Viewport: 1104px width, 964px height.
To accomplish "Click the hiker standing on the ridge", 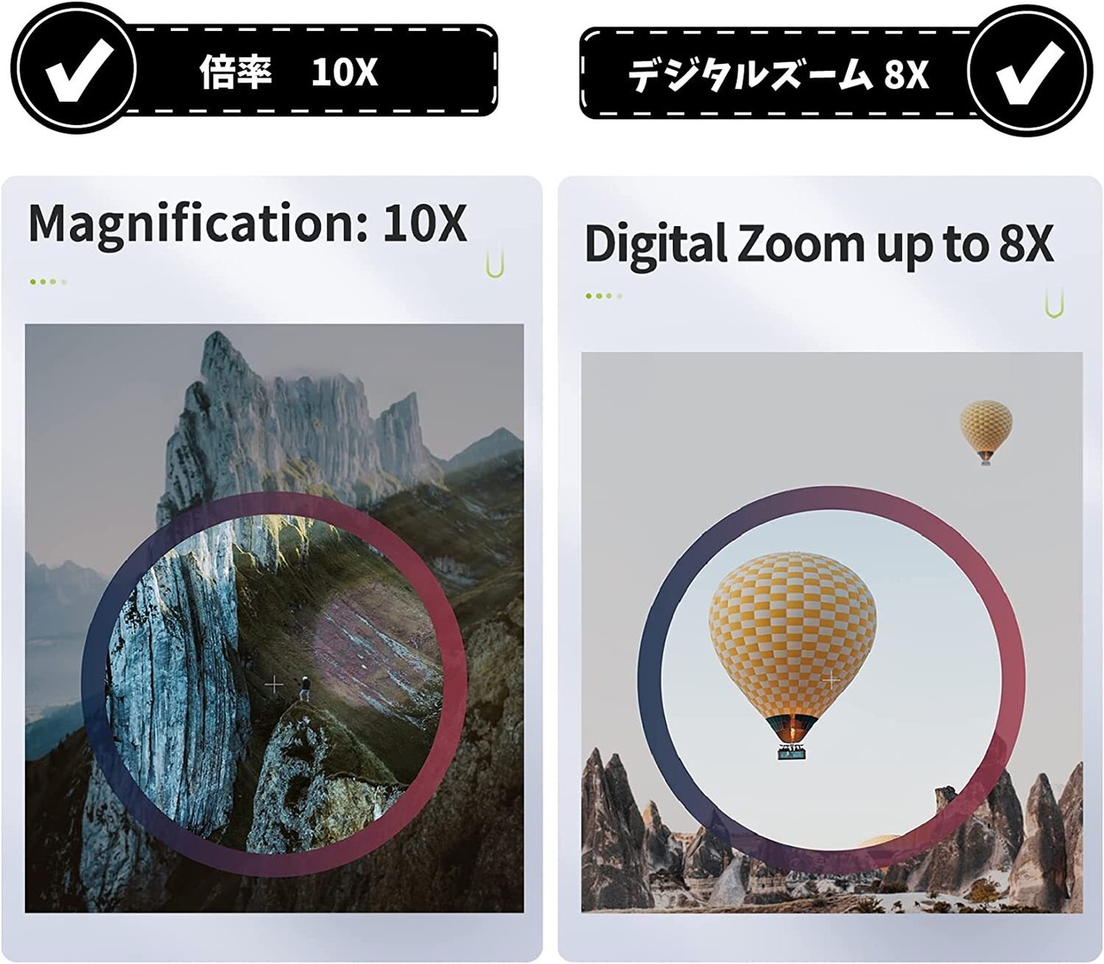I will [x=304, y=689].
